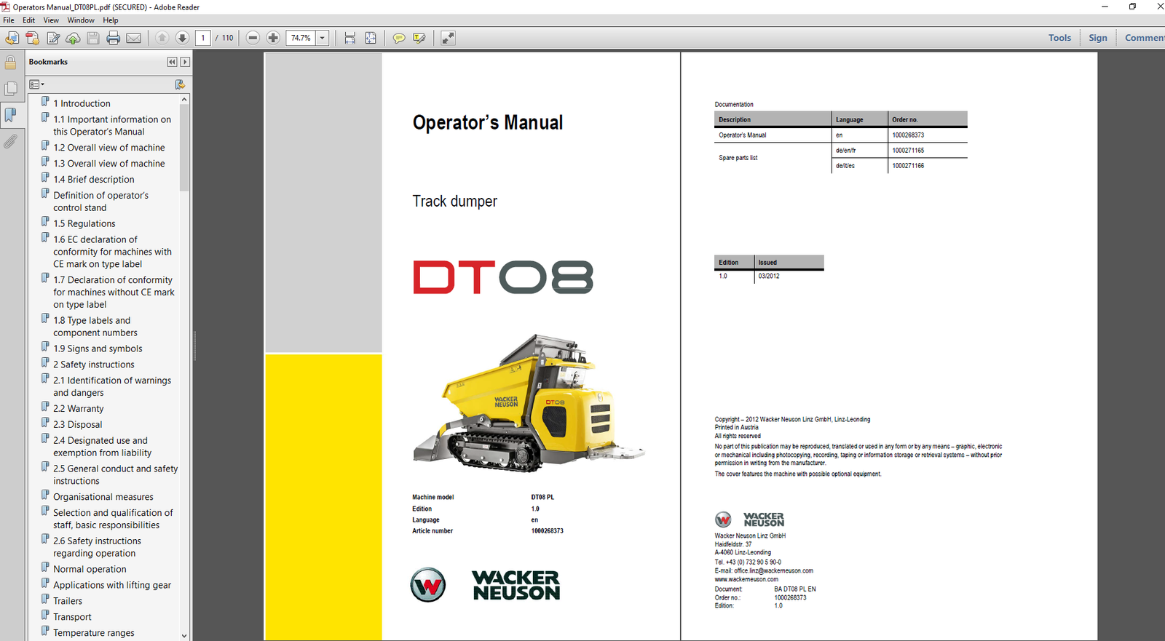Screen dimensions: 1165x641
Task: Switch to read mode view
Action: coord(448,38)
